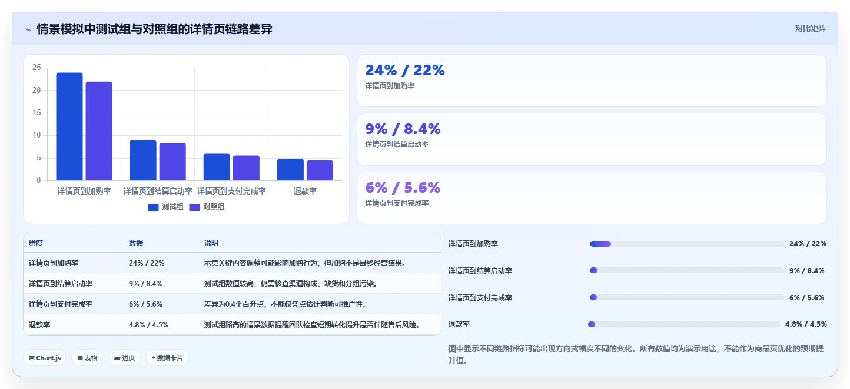Click the 详情页到支付完成率 progress bar

687,298
